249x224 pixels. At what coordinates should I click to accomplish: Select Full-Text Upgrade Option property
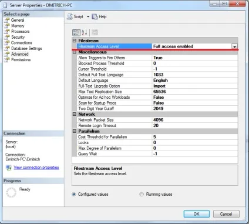157,86
